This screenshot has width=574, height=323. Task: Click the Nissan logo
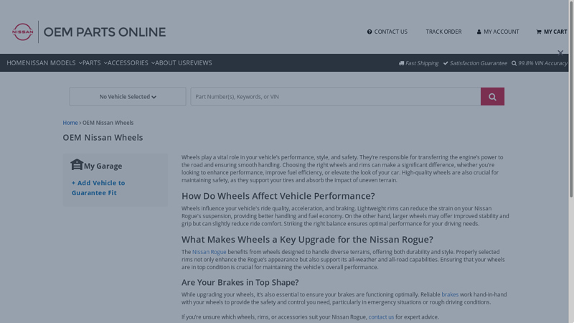(x=23, y=32)
